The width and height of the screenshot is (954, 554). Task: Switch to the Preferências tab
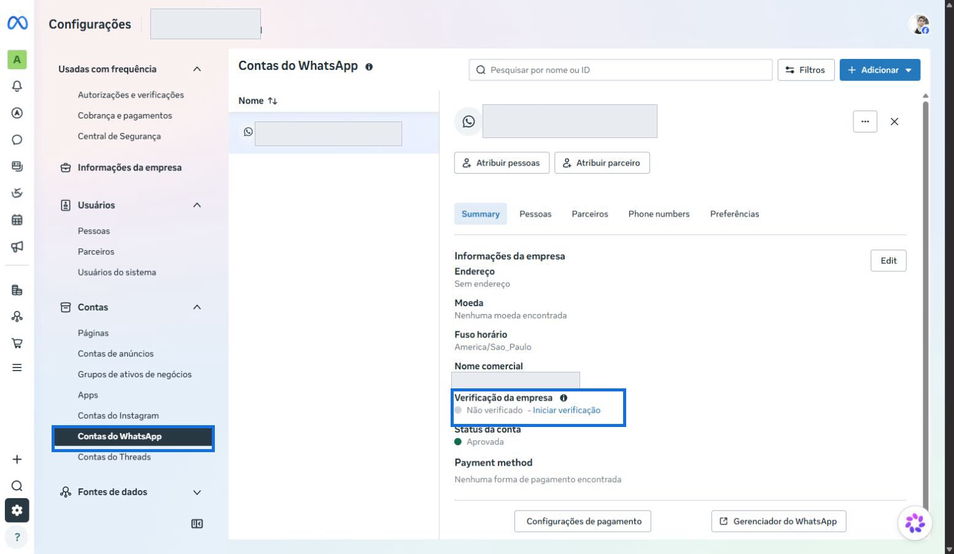coord(735,214)
